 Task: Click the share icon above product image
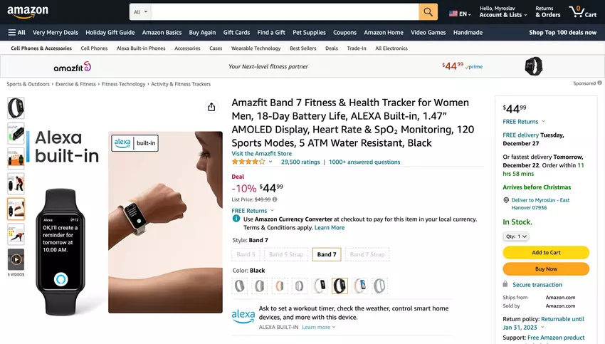pyautogui.click(x=211, y=107)
